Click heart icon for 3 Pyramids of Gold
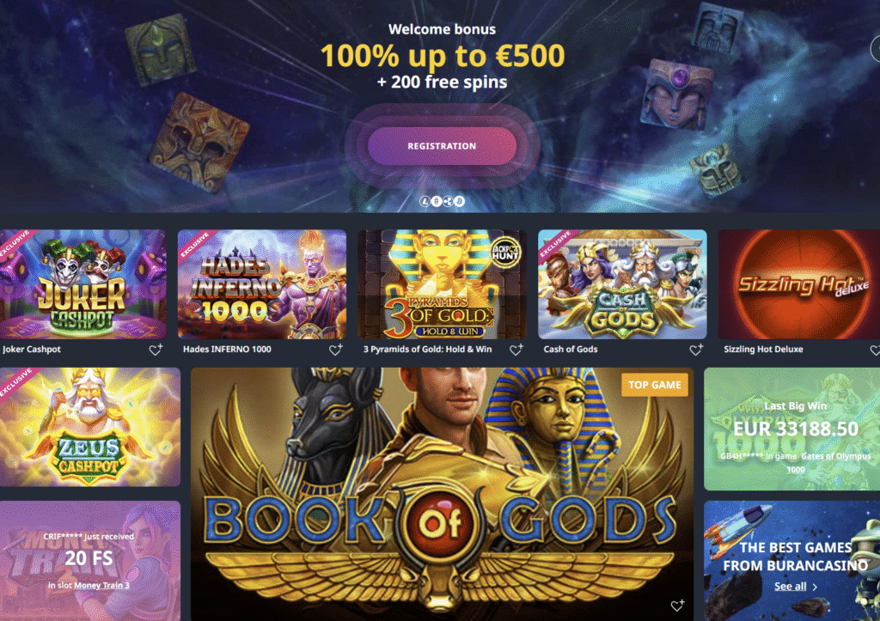This screenshot has width=880, height=621. pos(516,350)
